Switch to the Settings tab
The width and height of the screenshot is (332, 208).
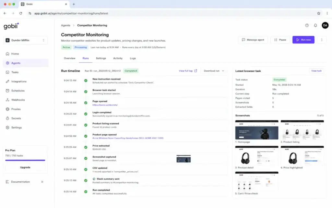(101, 58)
